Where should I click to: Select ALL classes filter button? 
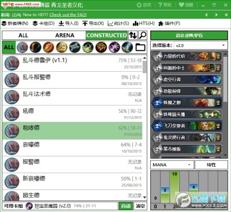(9, 47)
